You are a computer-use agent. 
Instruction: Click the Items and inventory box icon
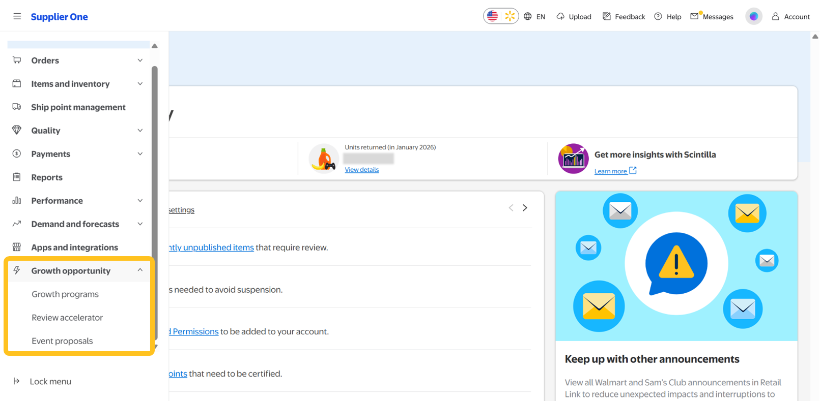17,83
